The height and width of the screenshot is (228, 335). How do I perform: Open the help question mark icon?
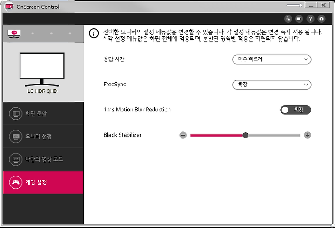coord(310,19)
